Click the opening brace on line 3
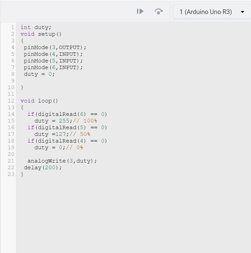251x253 pixels. [22, 41]
